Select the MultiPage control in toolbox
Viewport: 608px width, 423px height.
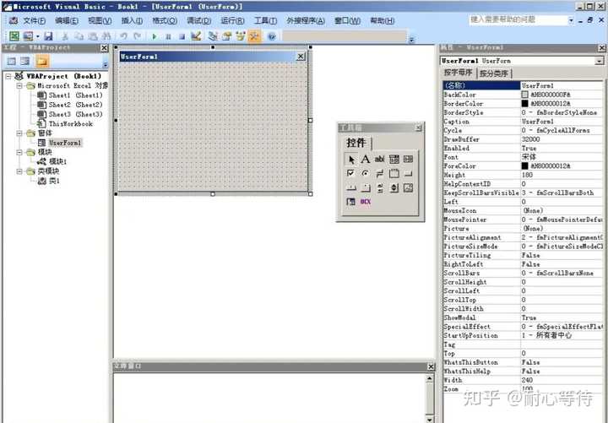366,188
